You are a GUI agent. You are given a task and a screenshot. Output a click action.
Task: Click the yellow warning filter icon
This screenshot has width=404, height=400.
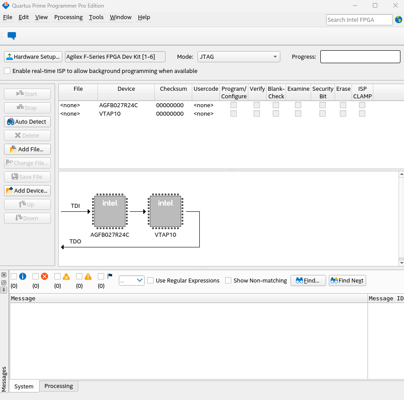point(88,276)
